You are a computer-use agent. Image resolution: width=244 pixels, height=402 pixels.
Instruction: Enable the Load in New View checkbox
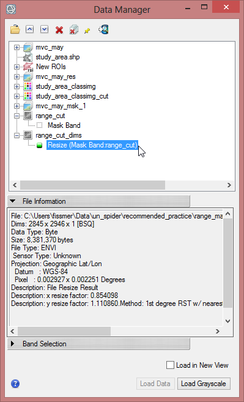pyautogui.click(x=170, y=365)
